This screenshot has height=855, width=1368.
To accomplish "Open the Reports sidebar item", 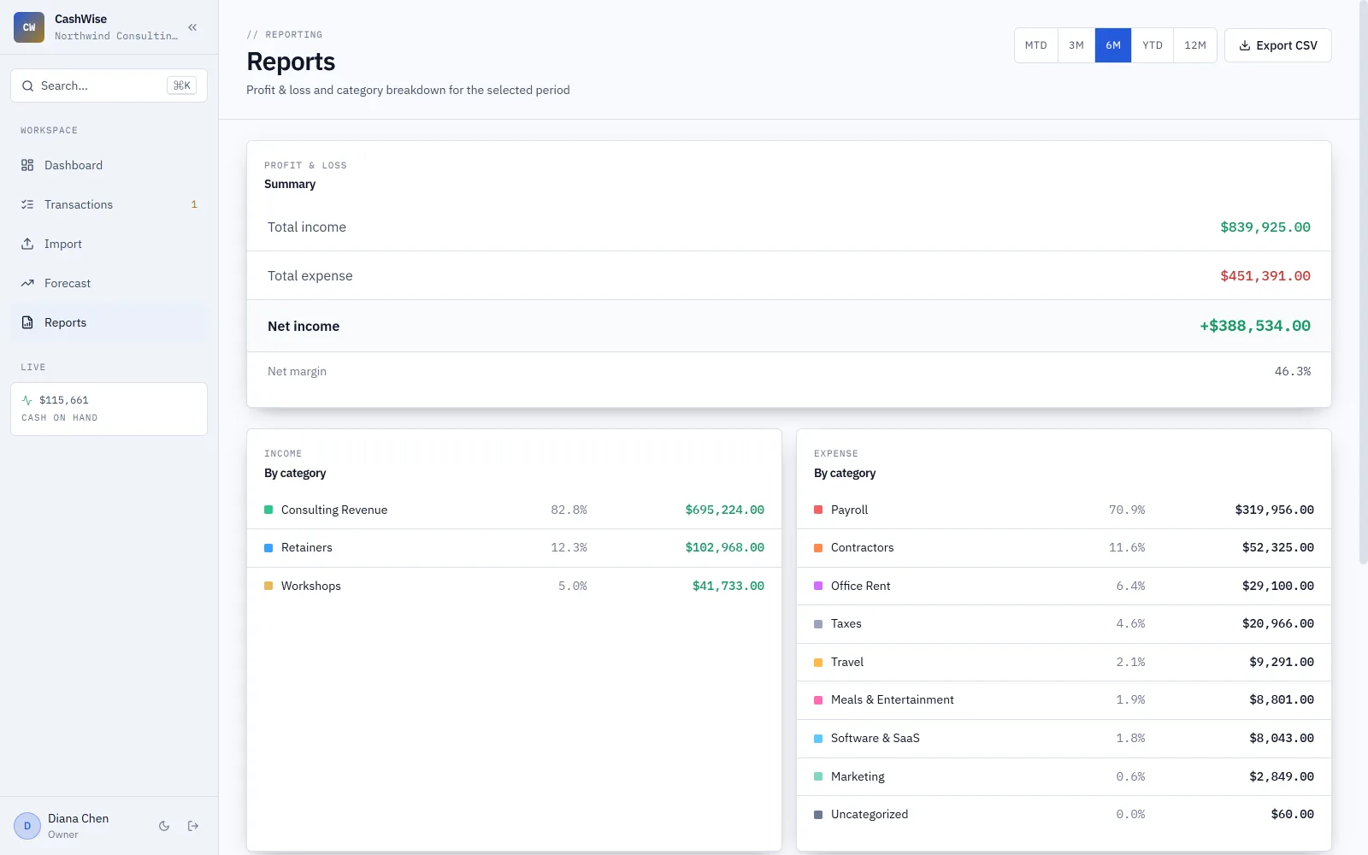I will tap(109, 322).
